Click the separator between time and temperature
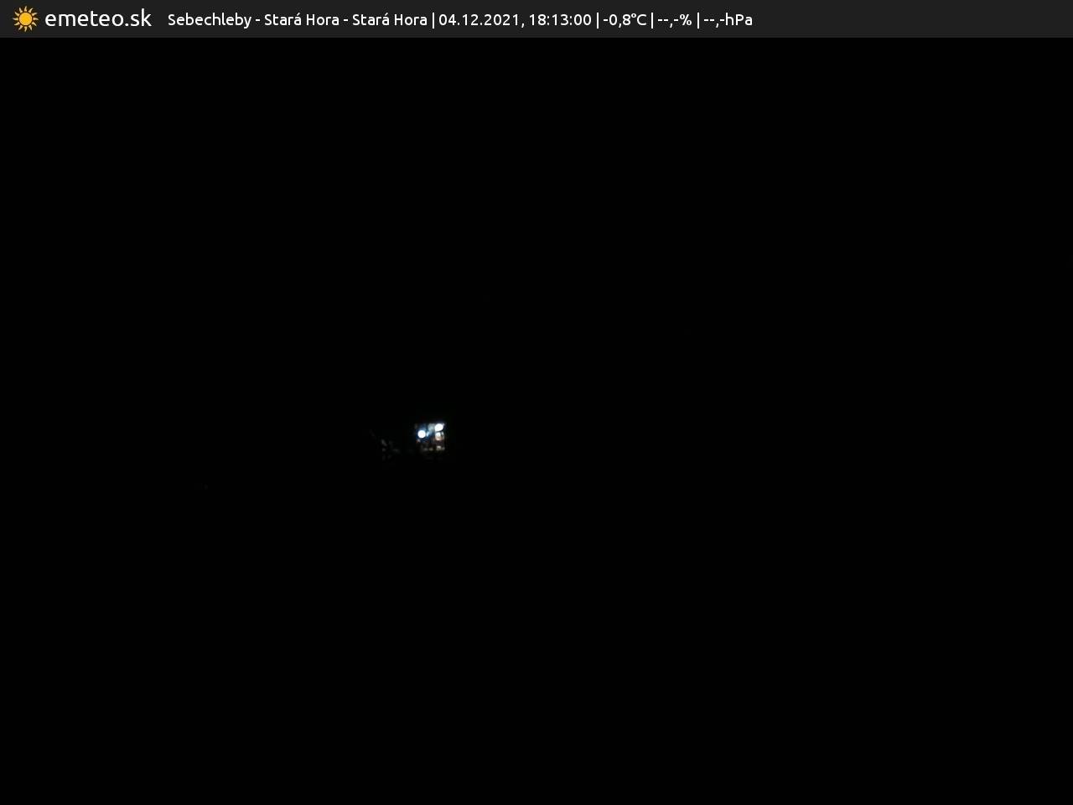 click(597, 19)
